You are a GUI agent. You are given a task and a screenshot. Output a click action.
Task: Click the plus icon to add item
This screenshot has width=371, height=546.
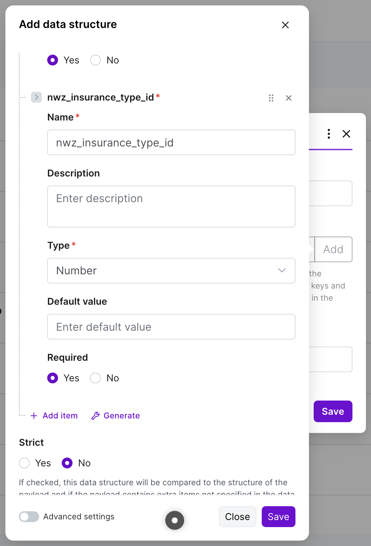[34, 416]
